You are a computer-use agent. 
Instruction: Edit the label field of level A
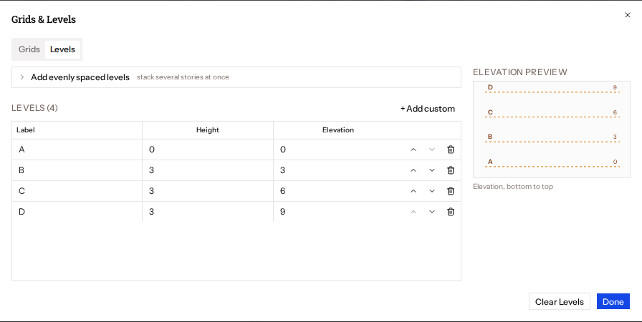(x=77, y=150)
